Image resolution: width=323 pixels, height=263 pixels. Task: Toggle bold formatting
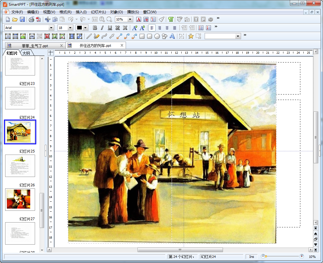[95, 28]
